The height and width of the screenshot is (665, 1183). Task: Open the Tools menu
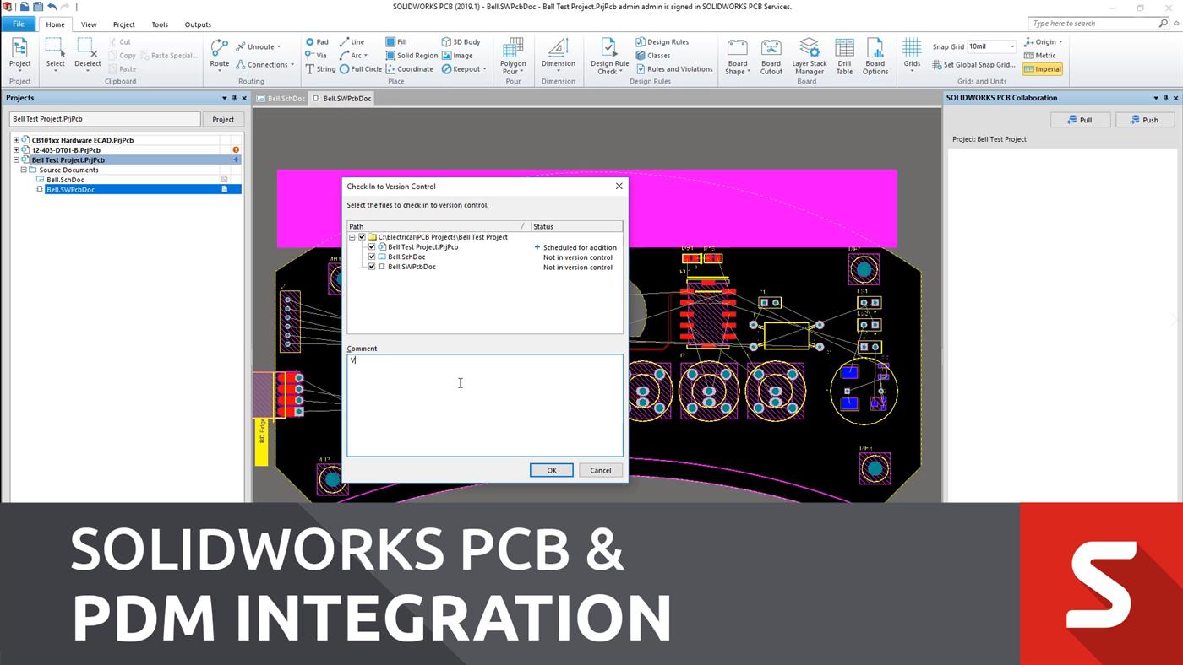pyautogui.click(x=159, y=24)
